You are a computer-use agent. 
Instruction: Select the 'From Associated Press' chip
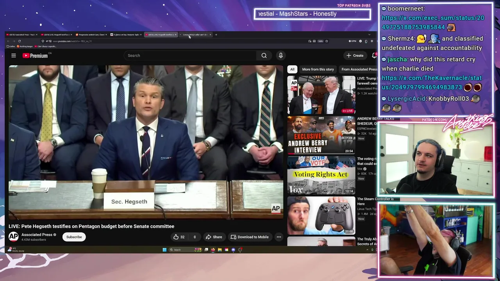click(x=359, y=69)
